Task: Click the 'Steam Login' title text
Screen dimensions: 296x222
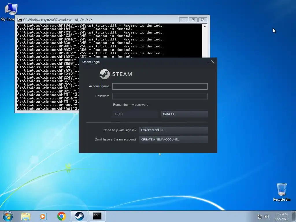Action: click(x=90, y=62)
